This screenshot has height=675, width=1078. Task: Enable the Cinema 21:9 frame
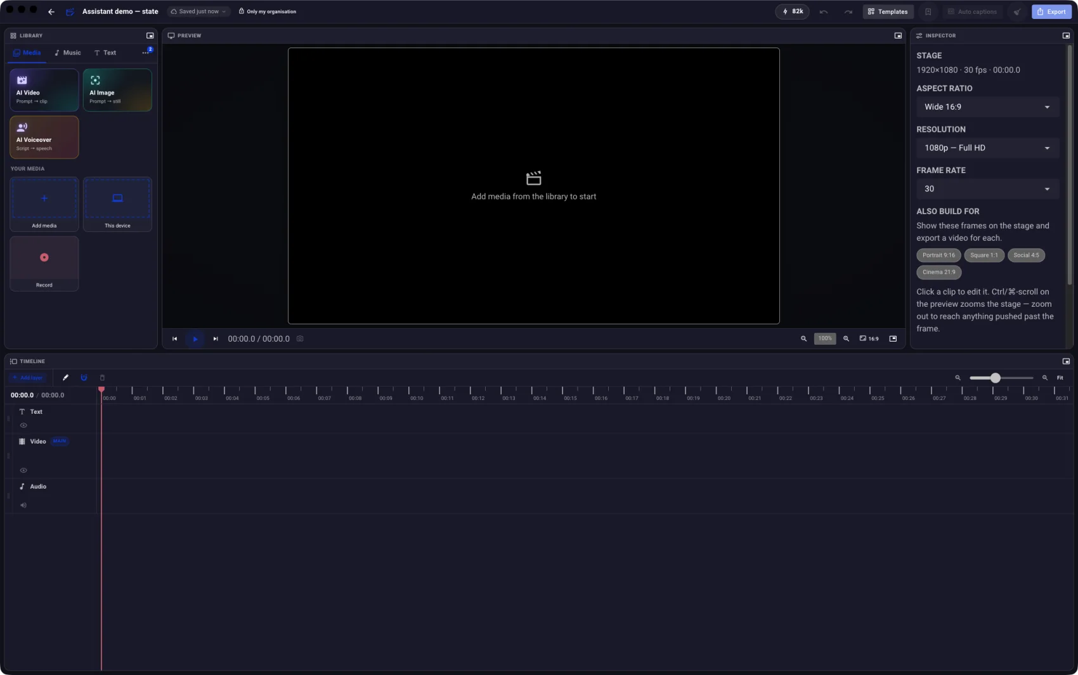(939, 273)
